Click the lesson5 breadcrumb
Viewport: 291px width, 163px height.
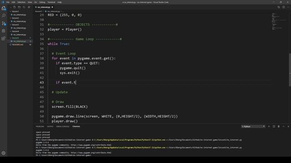pyautogui.click(x=38, y=11)
